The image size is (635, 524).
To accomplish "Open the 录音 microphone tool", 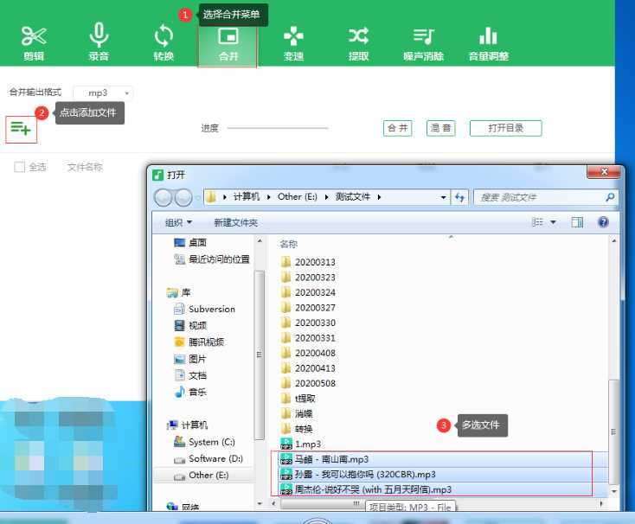I will (99, 42).
